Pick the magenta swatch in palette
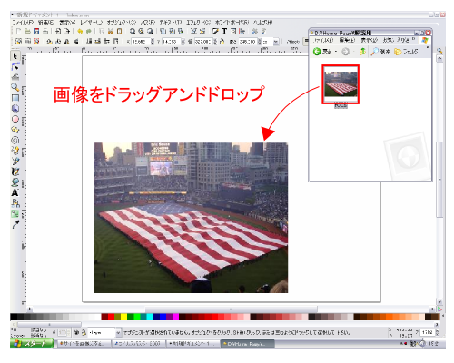 [x=175, y=317]
